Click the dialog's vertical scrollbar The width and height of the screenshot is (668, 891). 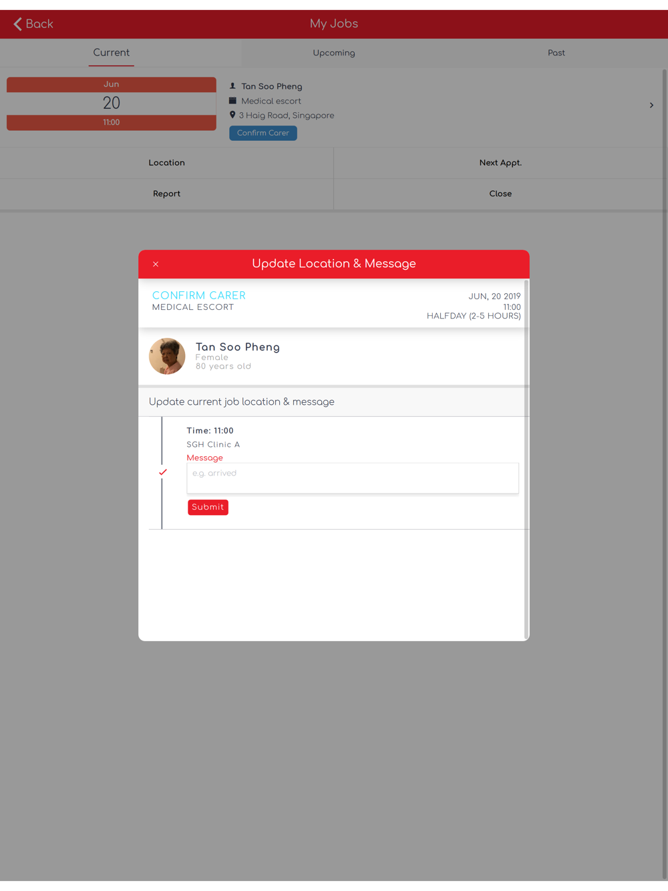[x=527, y=460]
